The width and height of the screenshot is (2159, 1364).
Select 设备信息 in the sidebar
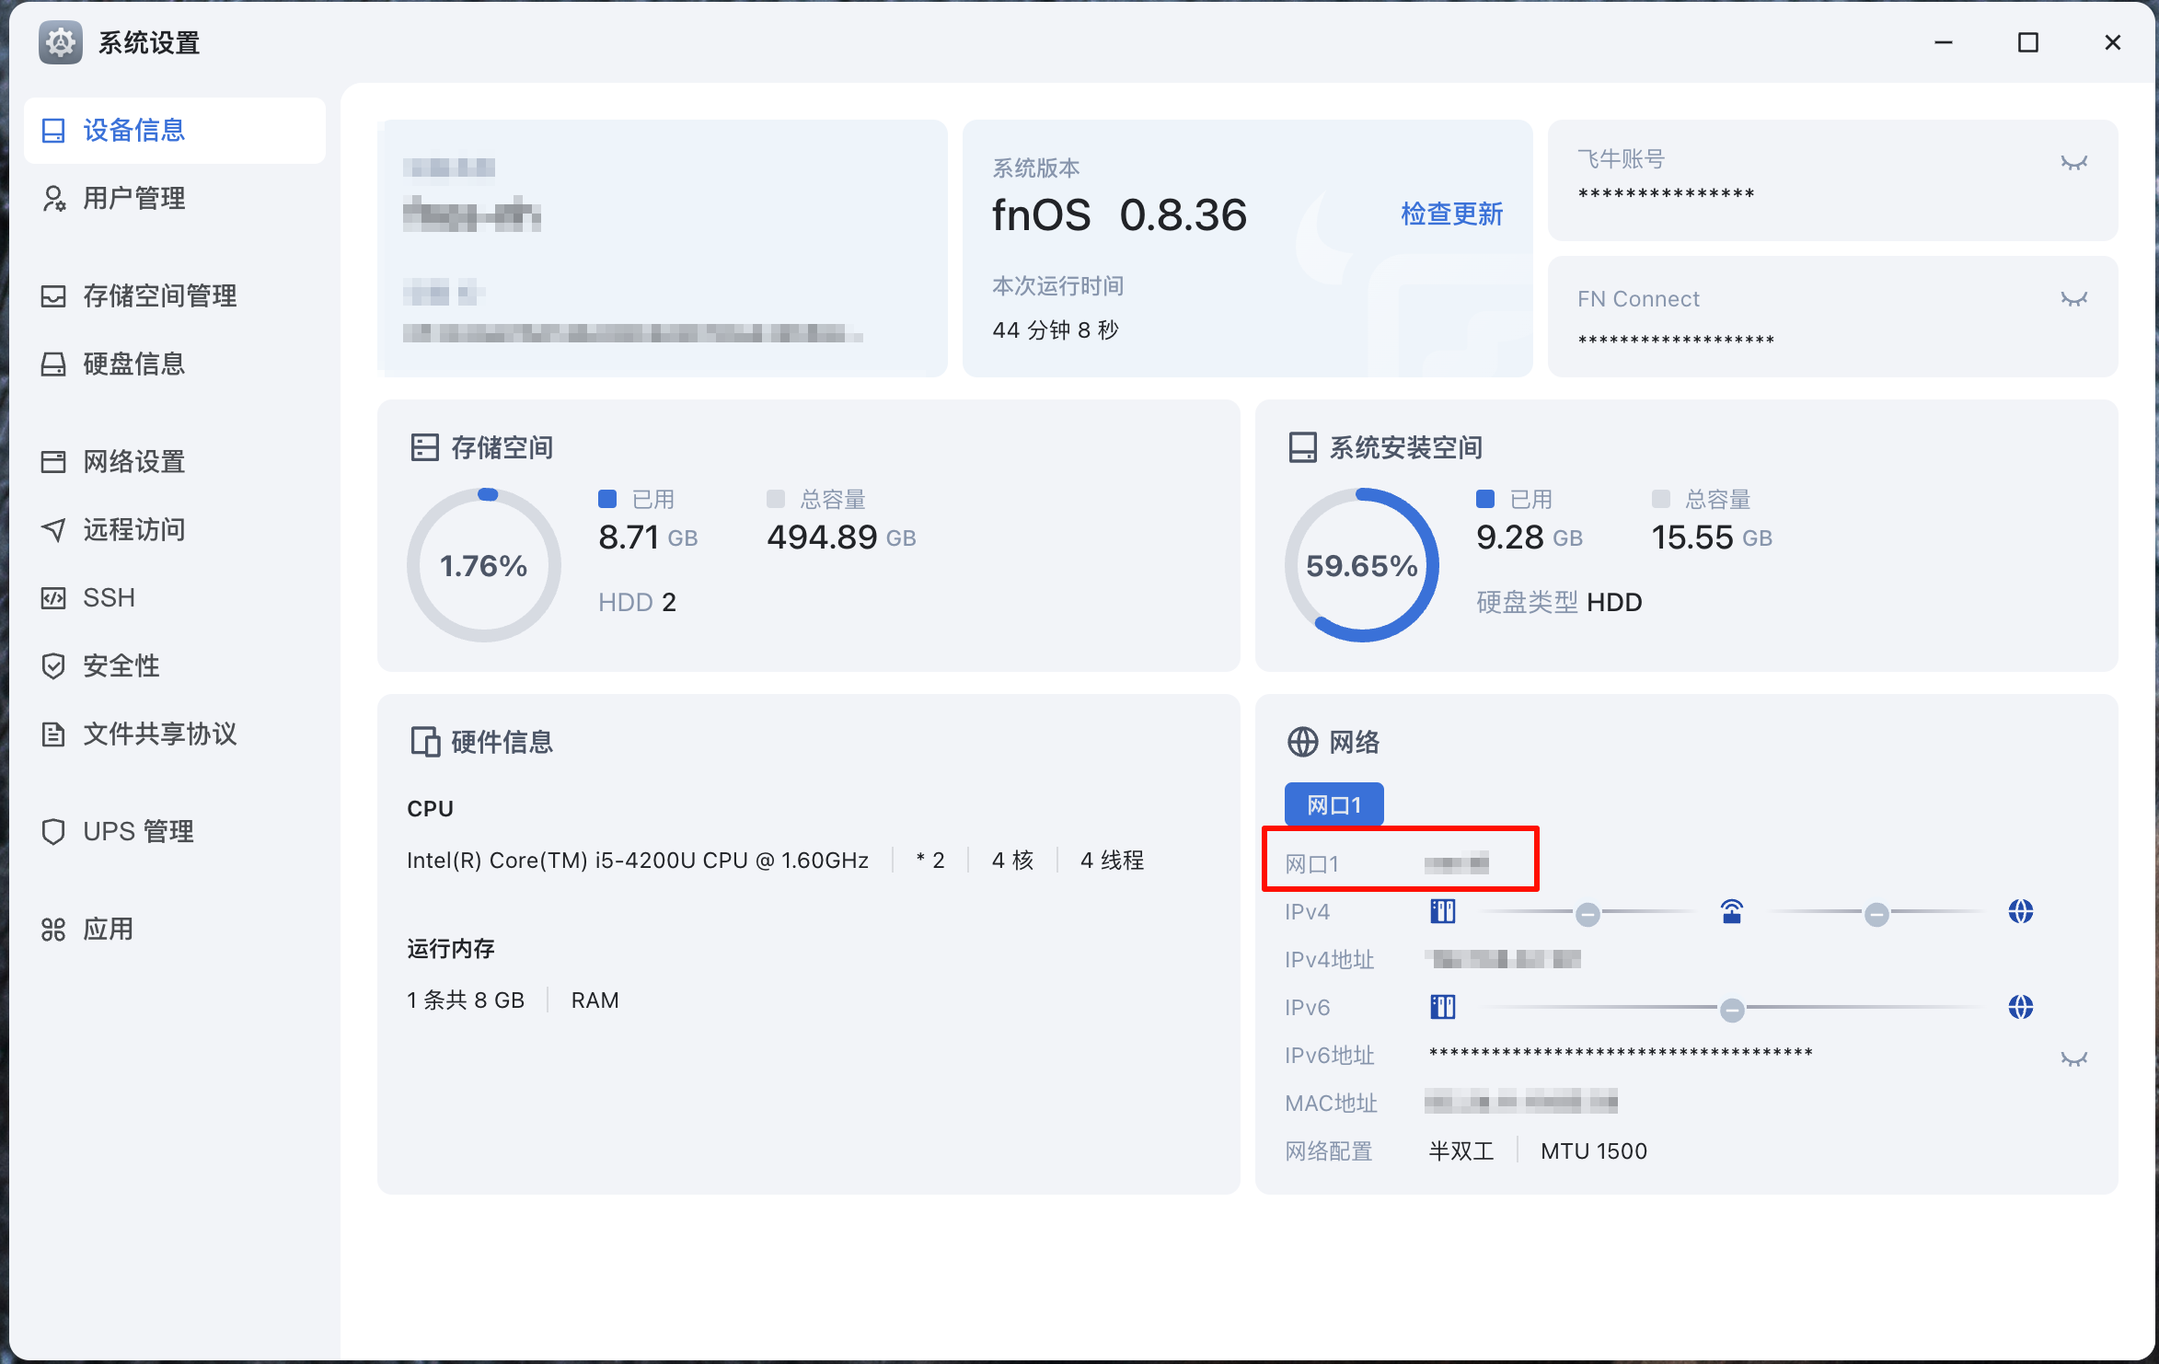133,130
